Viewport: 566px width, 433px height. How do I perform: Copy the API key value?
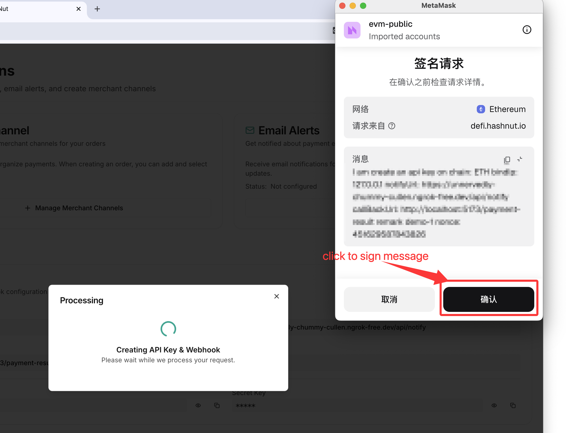217,405
